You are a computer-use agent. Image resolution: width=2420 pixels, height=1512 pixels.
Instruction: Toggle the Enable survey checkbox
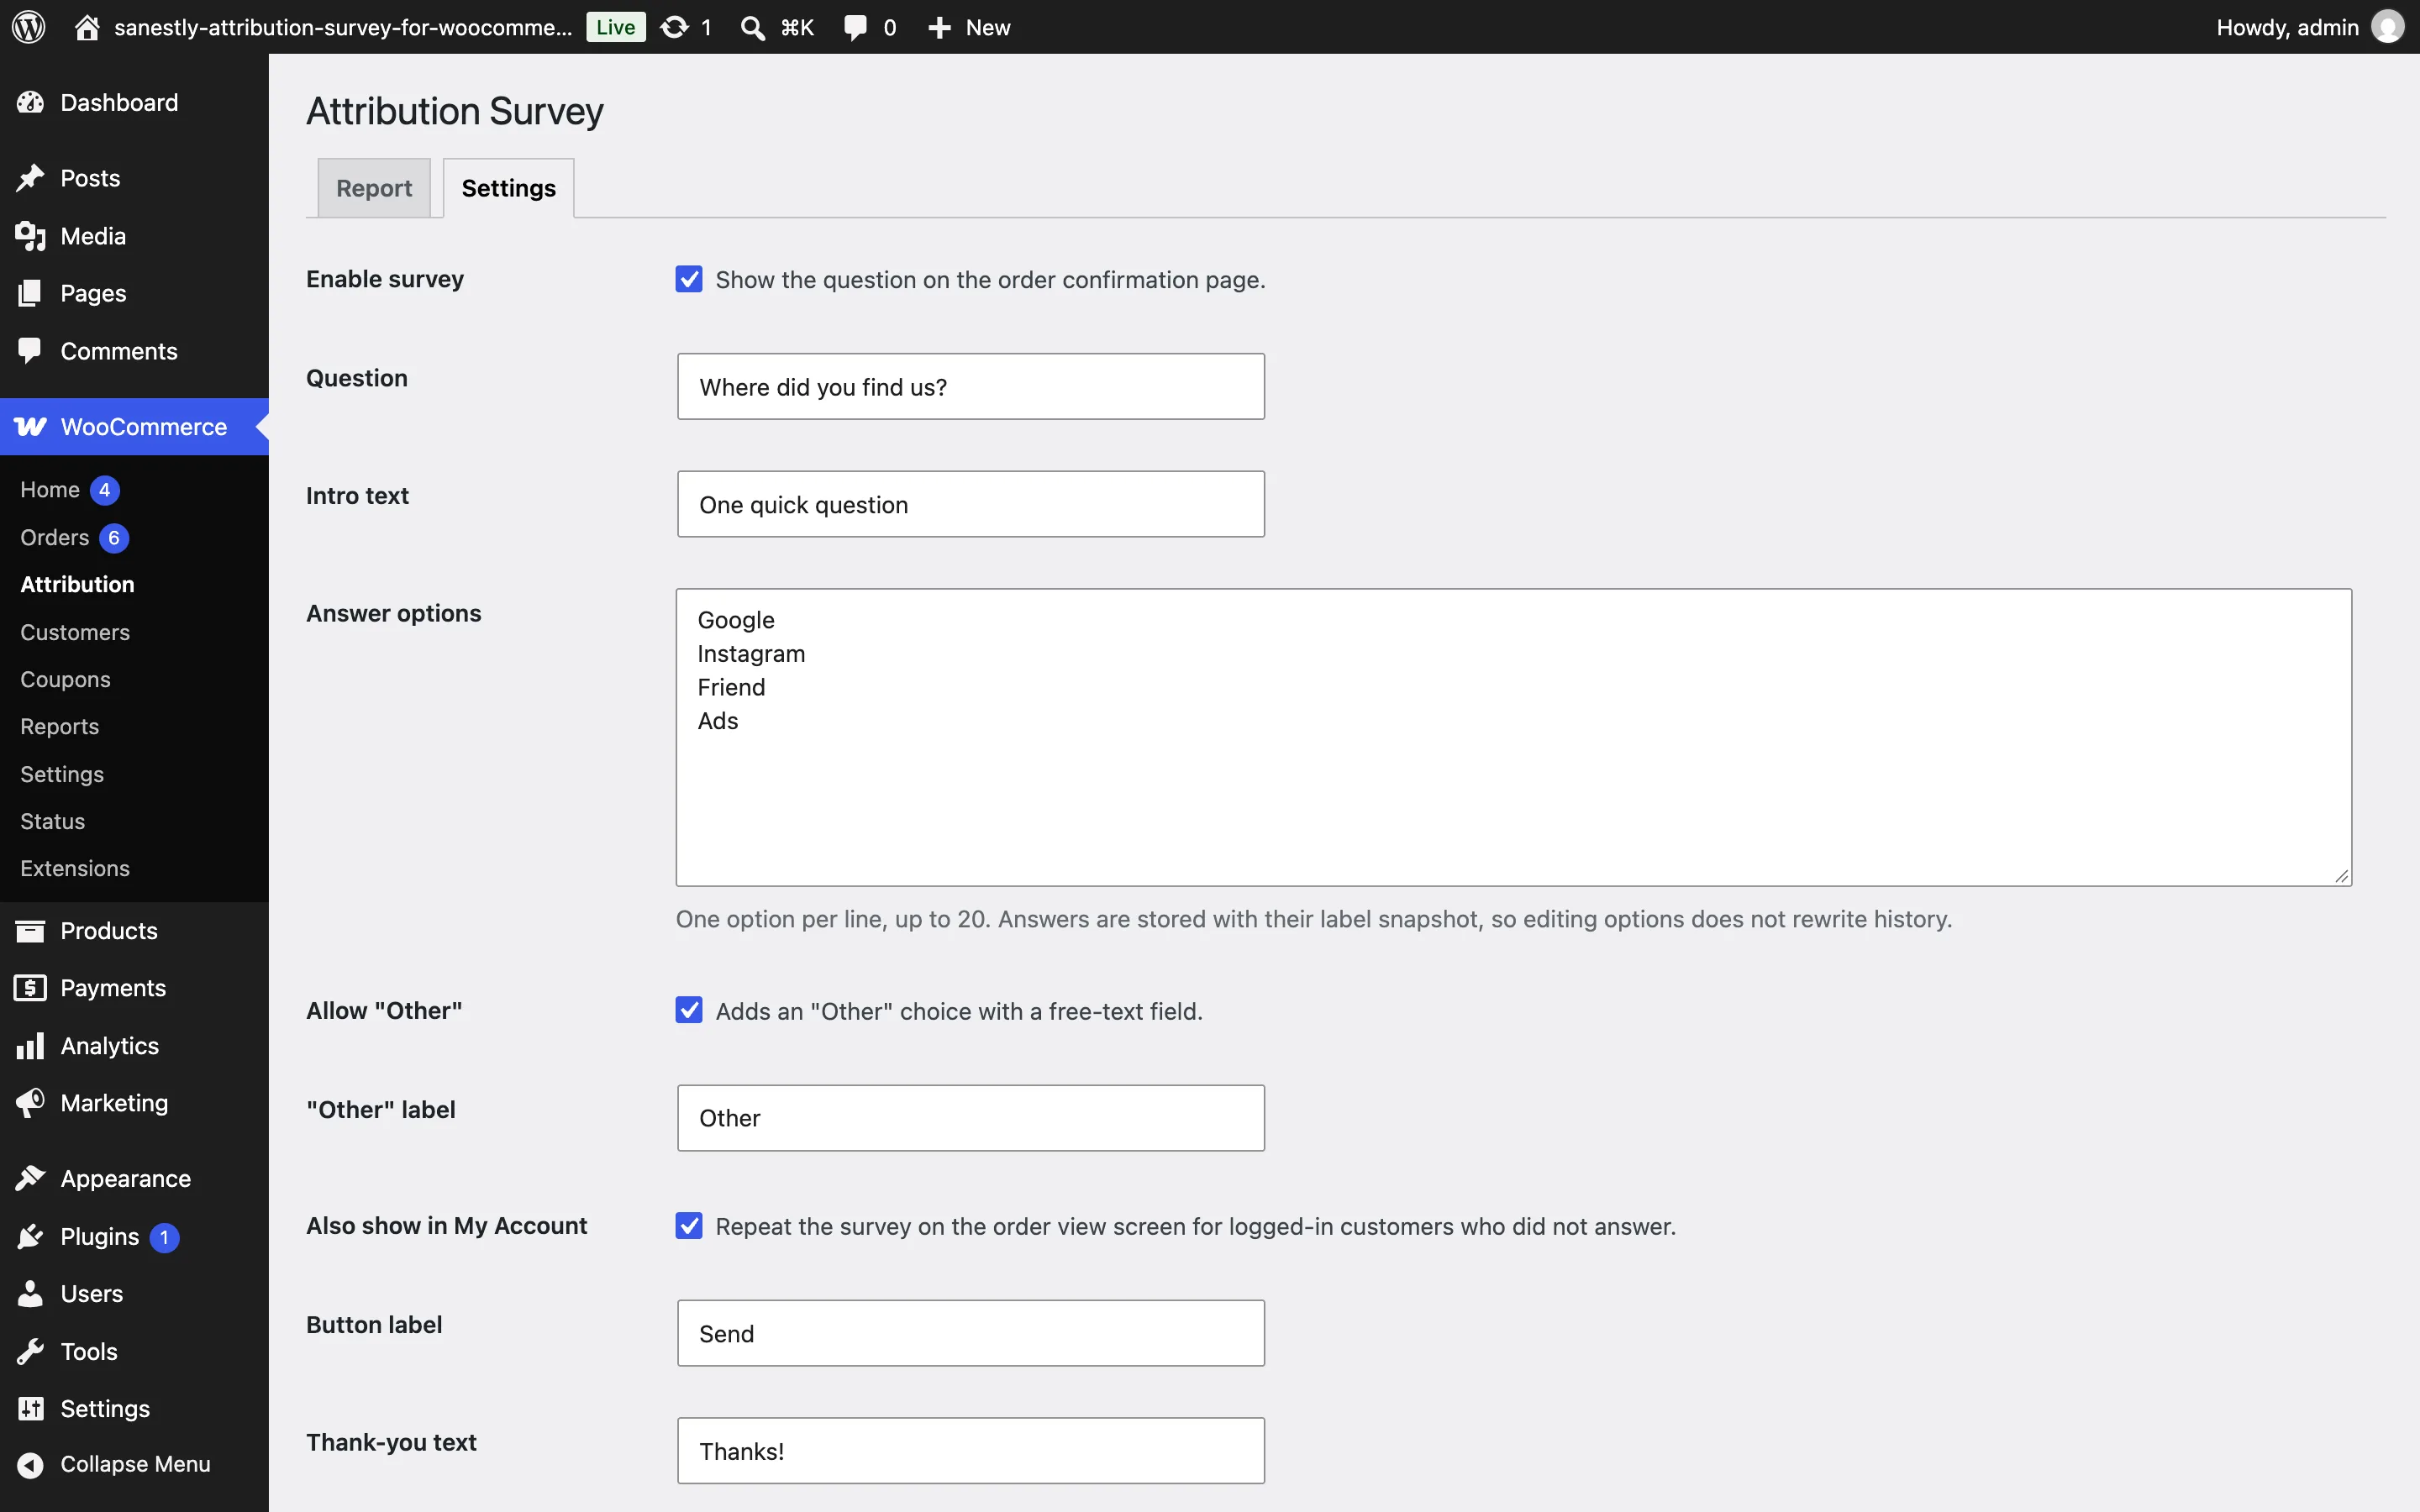pyautogui.click(x=689, y=279)
